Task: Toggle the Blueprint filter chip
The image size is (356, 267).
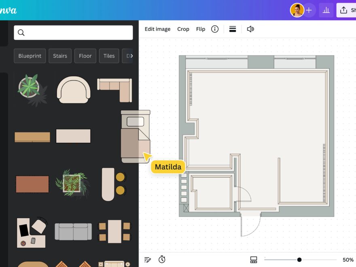Action: pyautogui.click(x=30, y=56)
